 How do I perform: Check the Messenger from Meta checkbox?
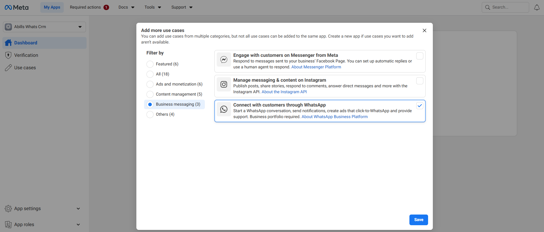coord(419,56)
